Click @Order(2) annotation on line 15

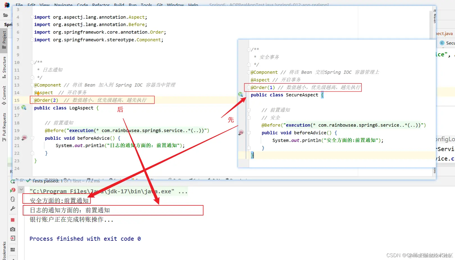(46, 100)
